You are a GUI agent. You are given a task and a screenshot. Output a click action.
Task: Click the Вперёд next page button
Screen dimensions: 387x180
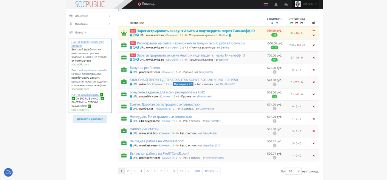pos(211,171)
